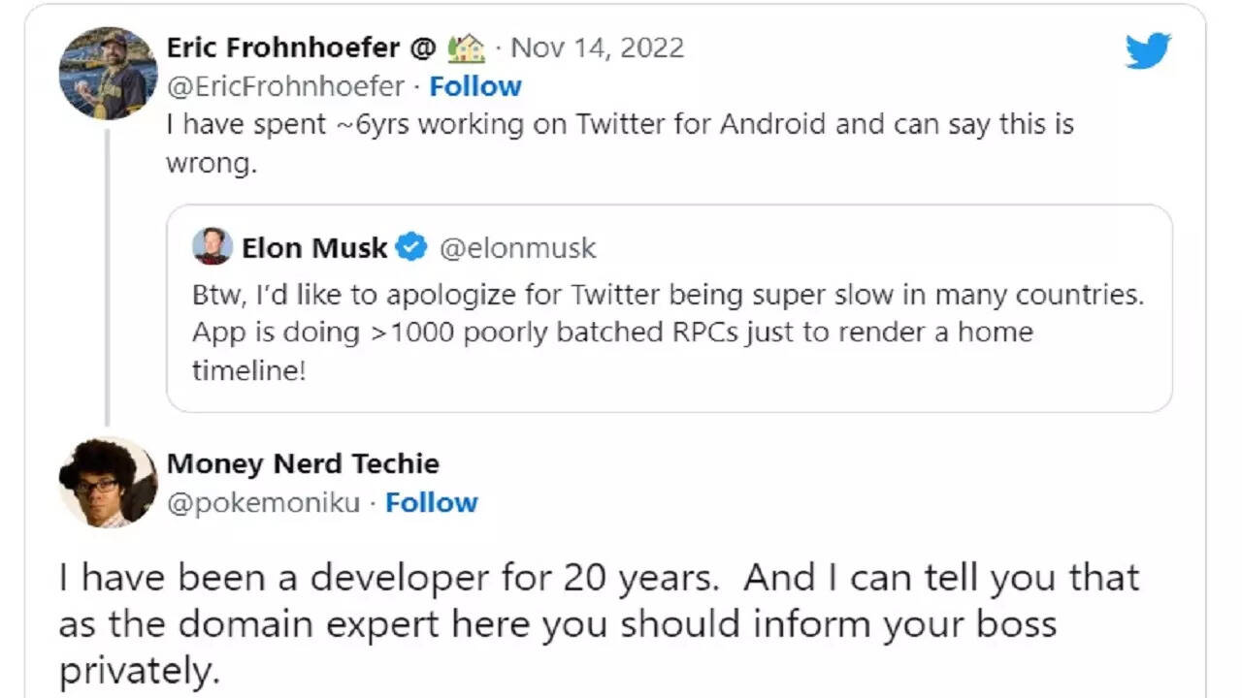
Task: Open Money Nerd Techie's avatar
Action: (x=108, y=482)
